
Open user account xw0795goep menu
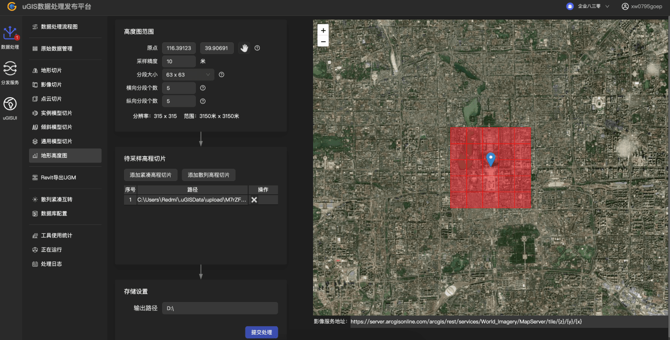642,6
